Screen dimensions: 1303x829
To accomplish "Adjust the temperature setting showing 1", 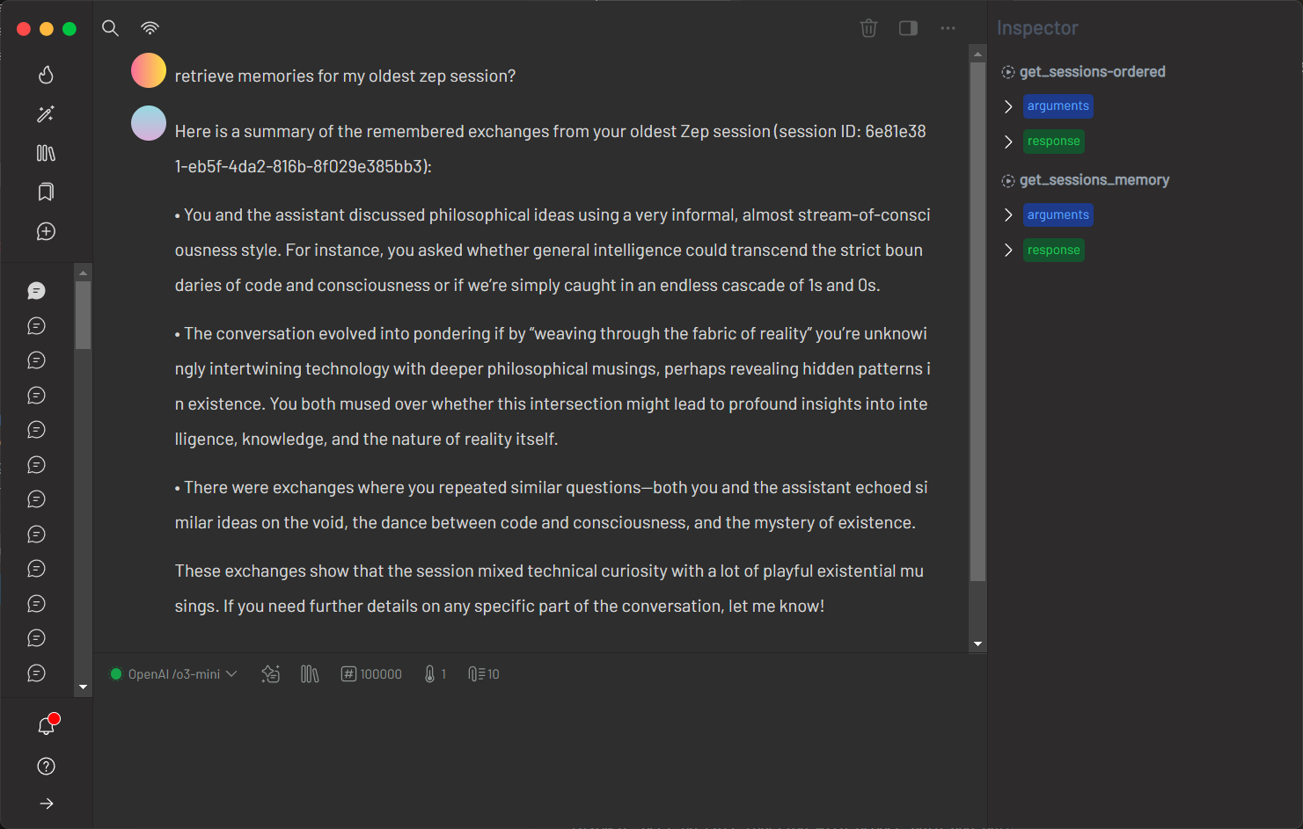I will coord(436,674).
